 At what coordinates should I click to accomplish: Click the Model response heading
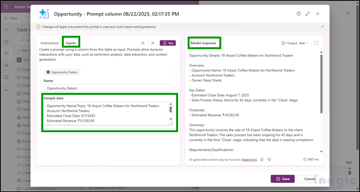203,43
